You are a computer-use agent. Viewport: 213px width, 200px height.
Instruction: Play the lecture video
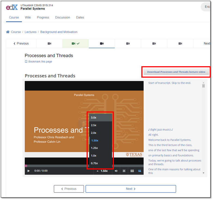coord(29,171)
